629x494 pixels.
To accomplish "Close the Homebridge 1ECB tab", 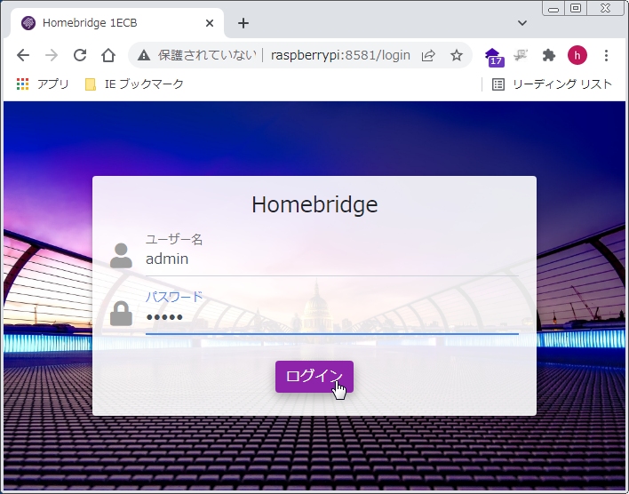I will tap(210, 23).
